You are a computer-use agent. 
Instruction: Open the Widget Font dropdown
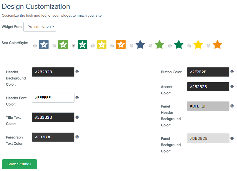[x=40, y=27]
